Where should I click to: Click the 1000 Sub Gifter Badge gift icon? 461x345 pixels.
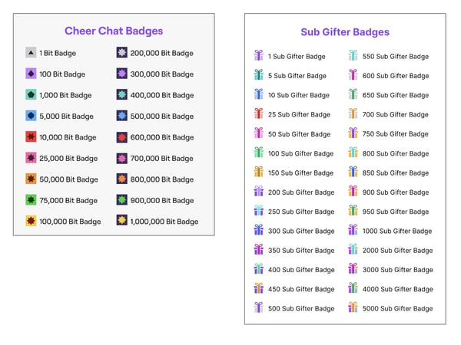point(353,231)
